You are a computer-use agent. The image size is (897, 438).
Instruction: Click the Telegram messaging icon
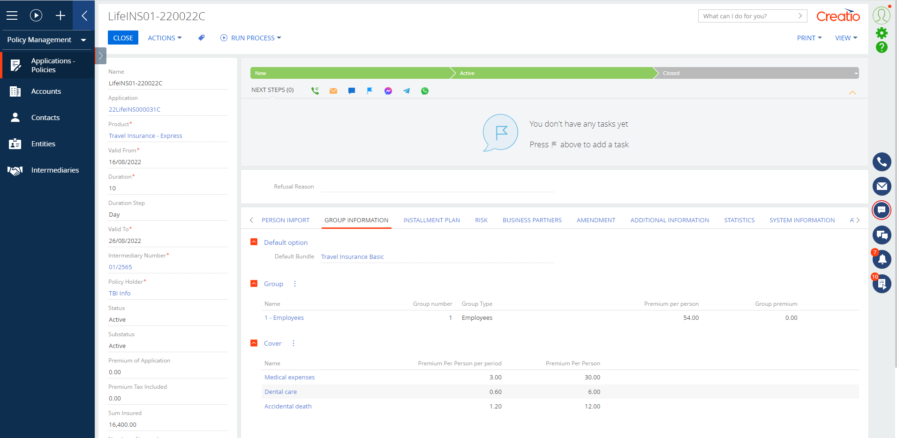tap(406, 91)
